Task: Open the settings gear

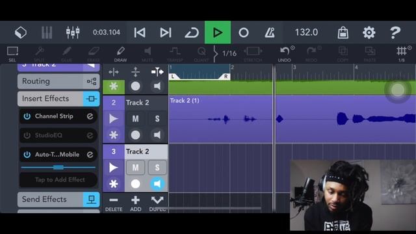Action: (369, 32)
